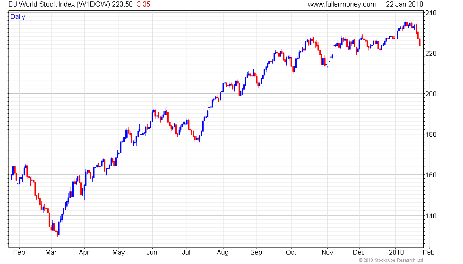This screenshot has width=463, height=264.
Task: Click the Mar x-axis label
Action: 51,253
